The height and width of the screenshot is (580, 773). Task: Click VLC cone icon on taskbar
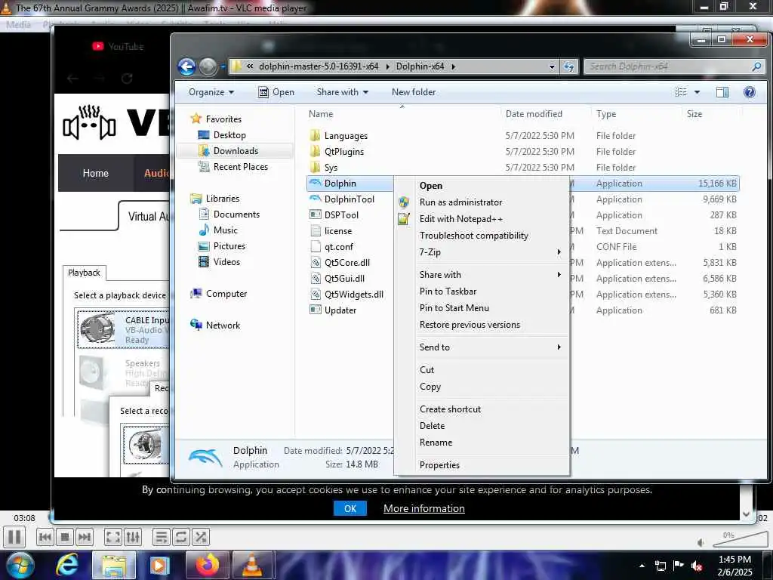[252, 565]
